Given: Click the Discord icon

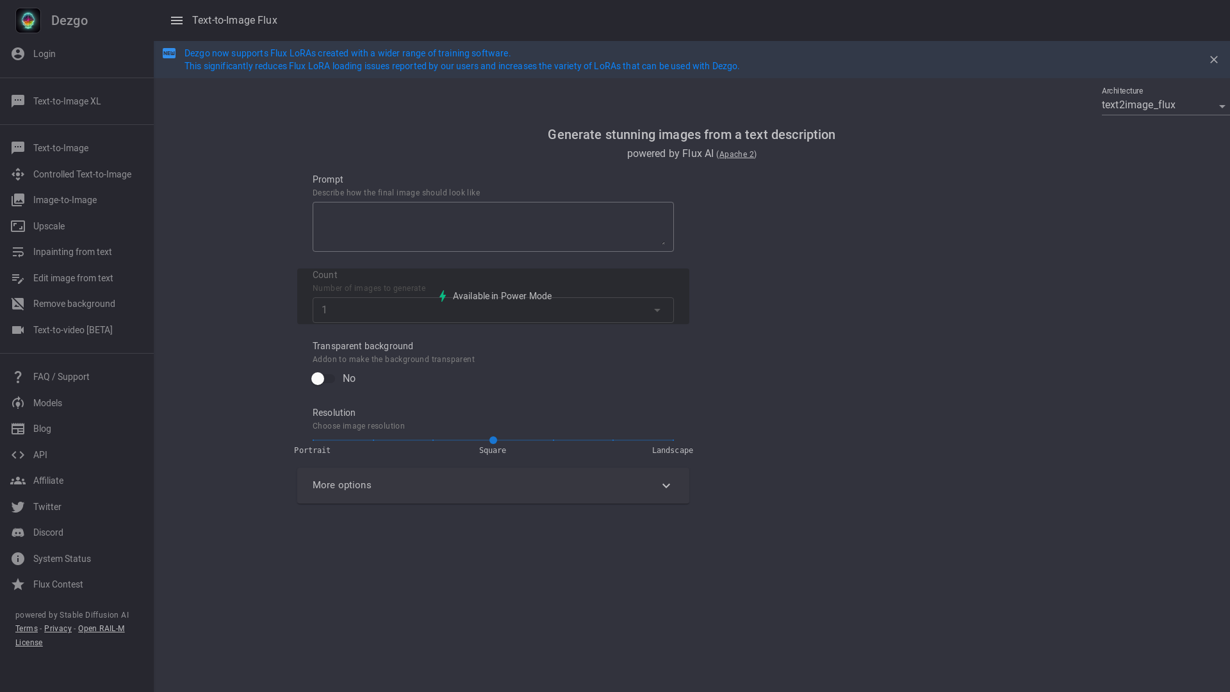Looking at the screenshot, I should click(x=18, y=532).
